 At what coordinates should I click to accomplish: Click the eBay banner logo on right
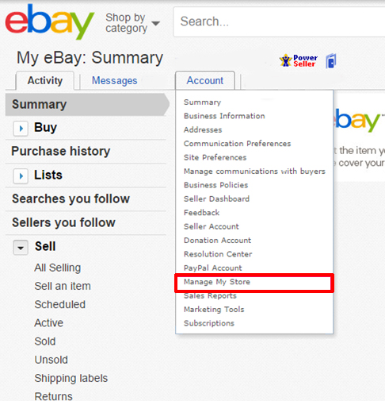tap(359, 119)
